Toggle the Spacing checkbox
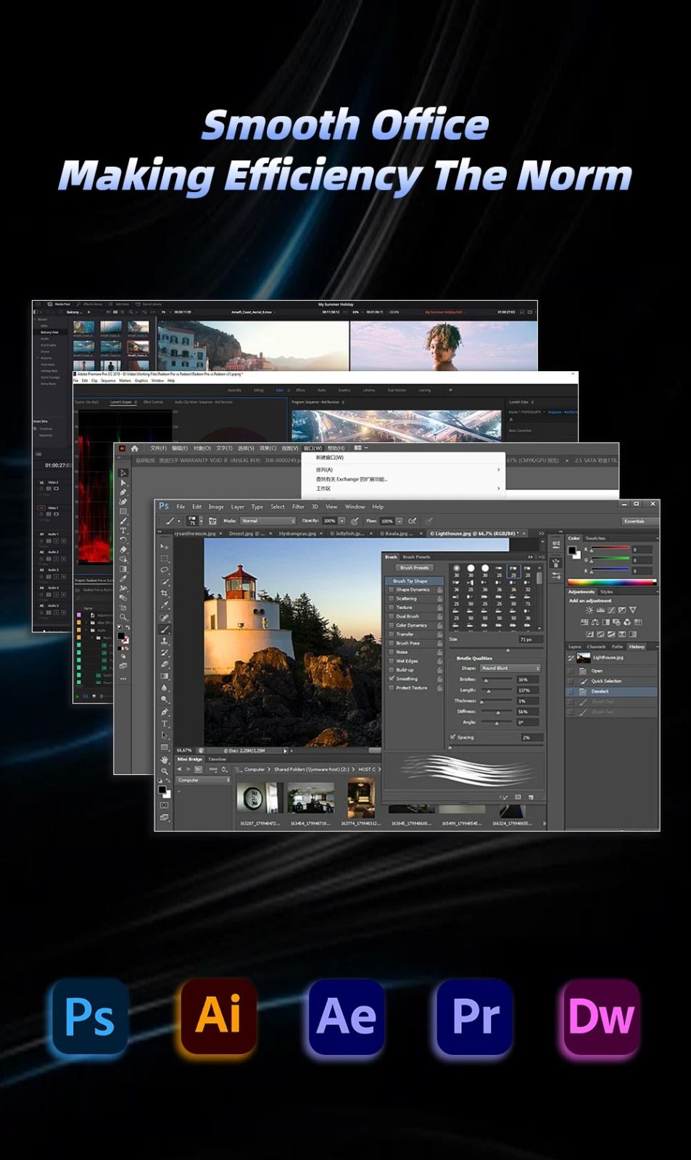Screen dimensions: 691x1160 point(453,737)
